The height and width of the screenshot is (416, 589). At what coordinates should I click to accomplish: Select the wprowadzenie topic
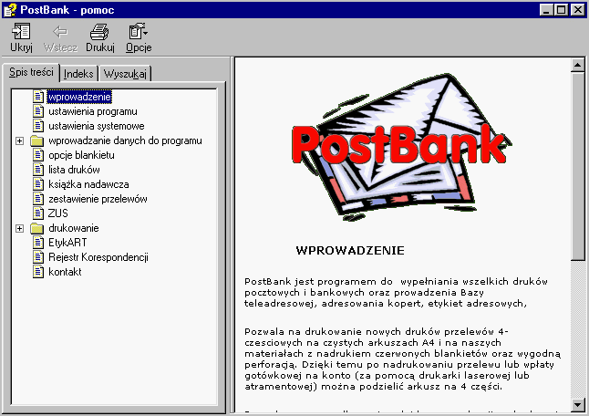(x=79, y=97)
